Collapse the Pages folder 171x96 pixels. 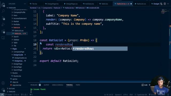(14, 49)
